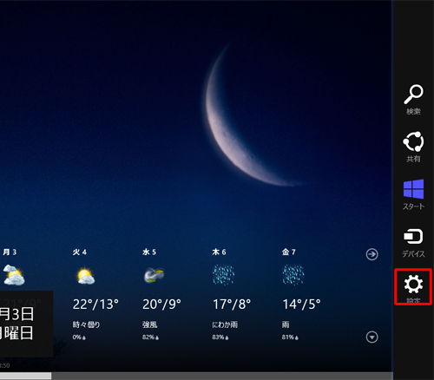434x380 pixels.
Task: Open the Settings gear charm
Action: (413, 286)
